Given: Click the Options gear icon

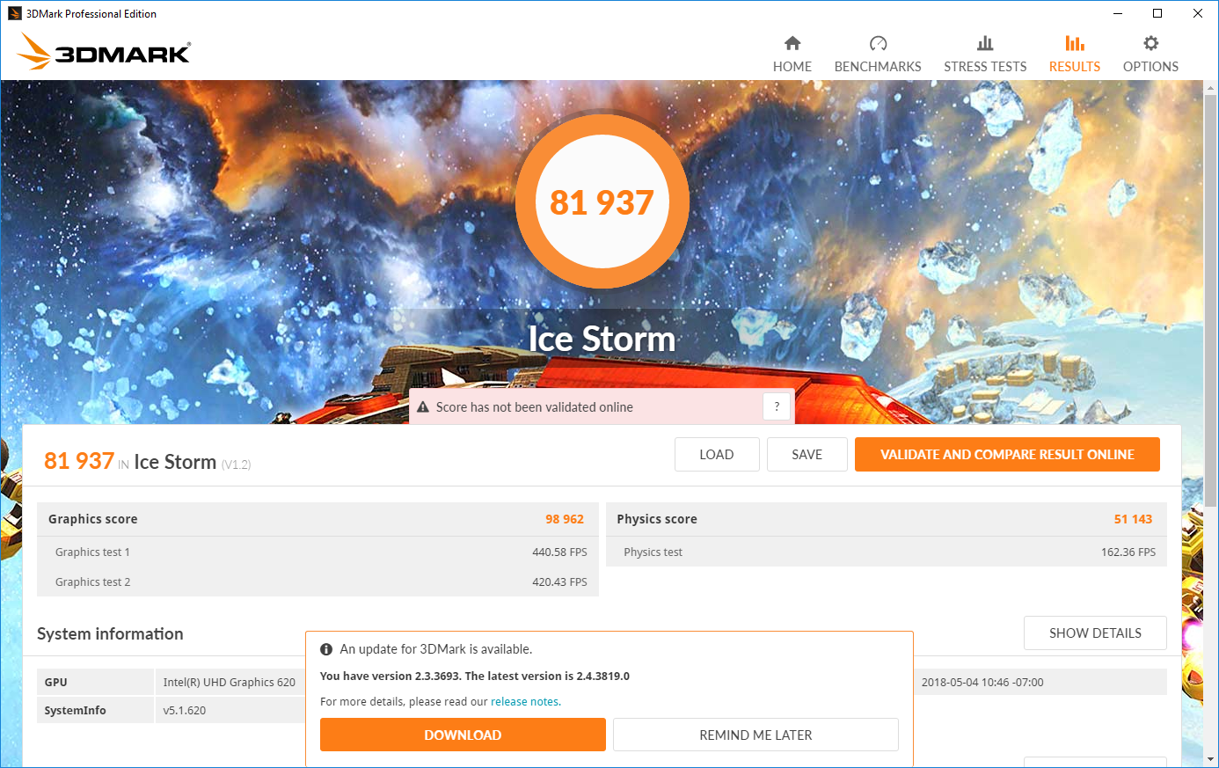Looking at the screenshot, I should click(x=1150, y=43).
